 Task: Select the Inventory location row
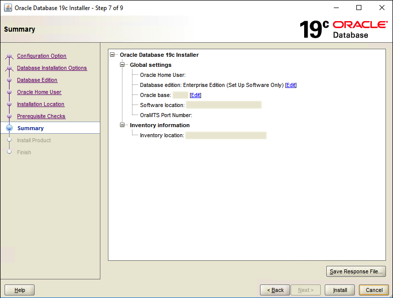tap(203, 135)
